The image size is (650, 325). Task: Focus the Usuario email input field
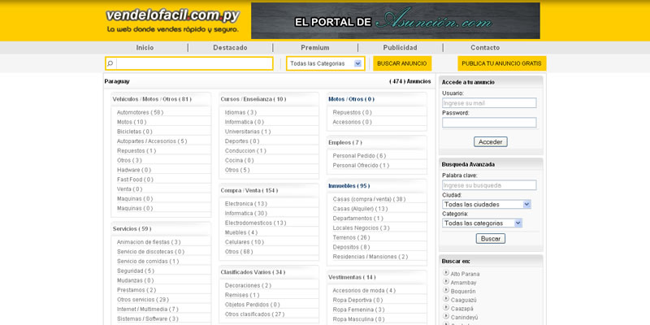point(489,103)
